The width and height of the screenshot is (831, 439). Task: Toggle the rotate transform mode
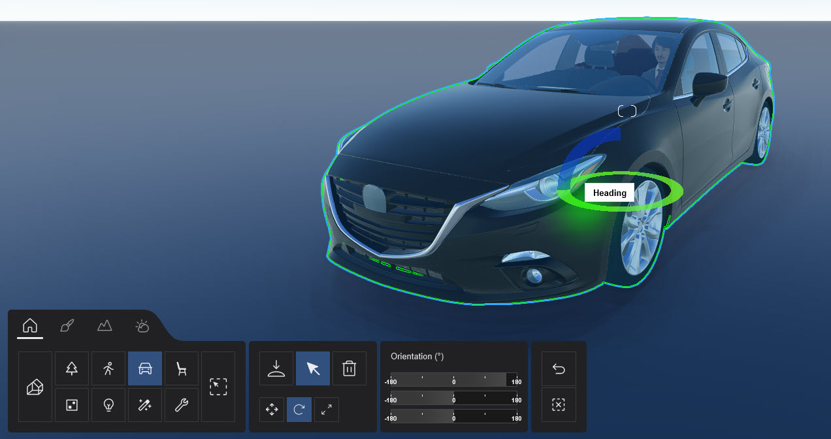pyautogui.click(x=299, y=410)
